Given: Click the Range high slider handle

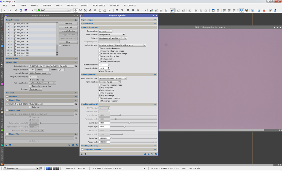Looking at the screenshot, I should 154,142.
